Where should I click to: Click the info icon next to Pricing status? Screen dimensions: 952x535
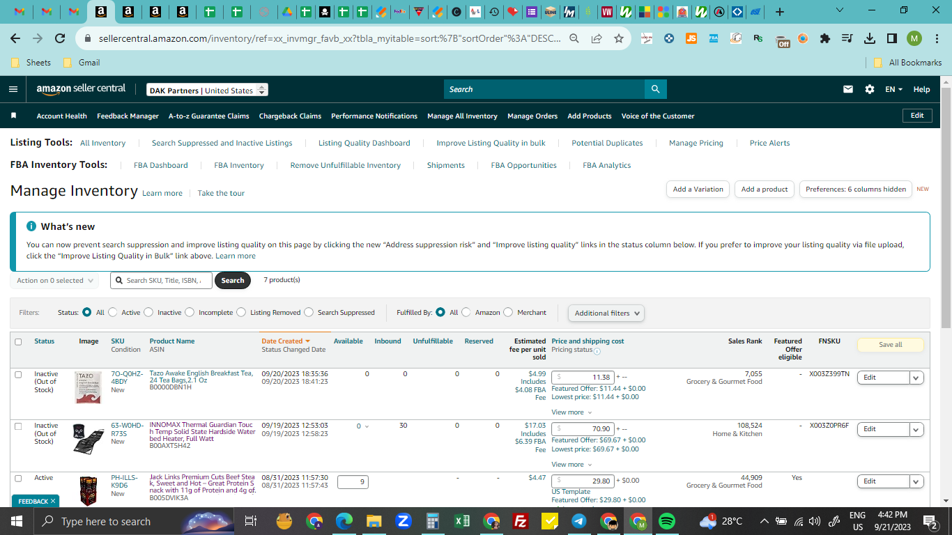(597, 350)
